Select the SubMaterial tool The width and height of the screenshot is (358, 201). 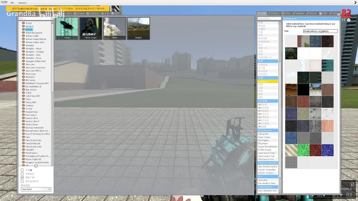pos(268,81)
